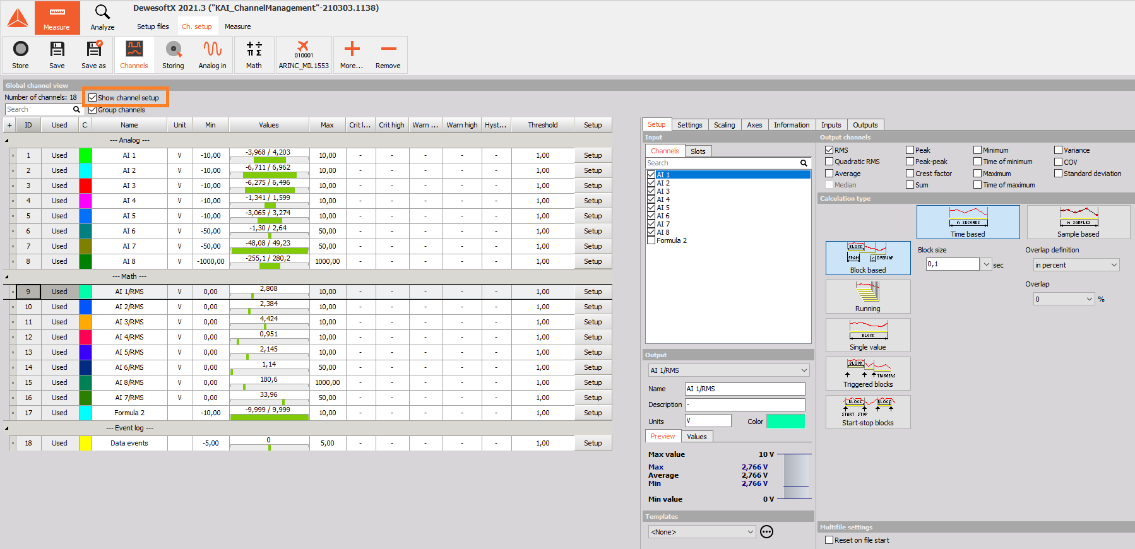Open the Measure mode button
This screenshot has height=549, width=1135.
57,18
